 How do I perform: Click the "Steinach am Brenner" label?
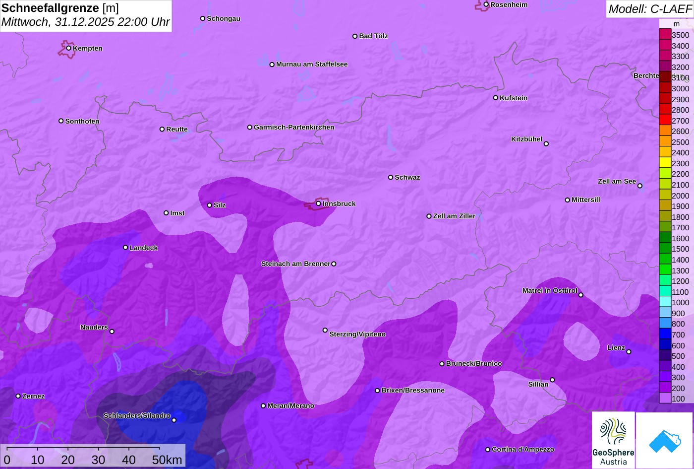[295, 264]
